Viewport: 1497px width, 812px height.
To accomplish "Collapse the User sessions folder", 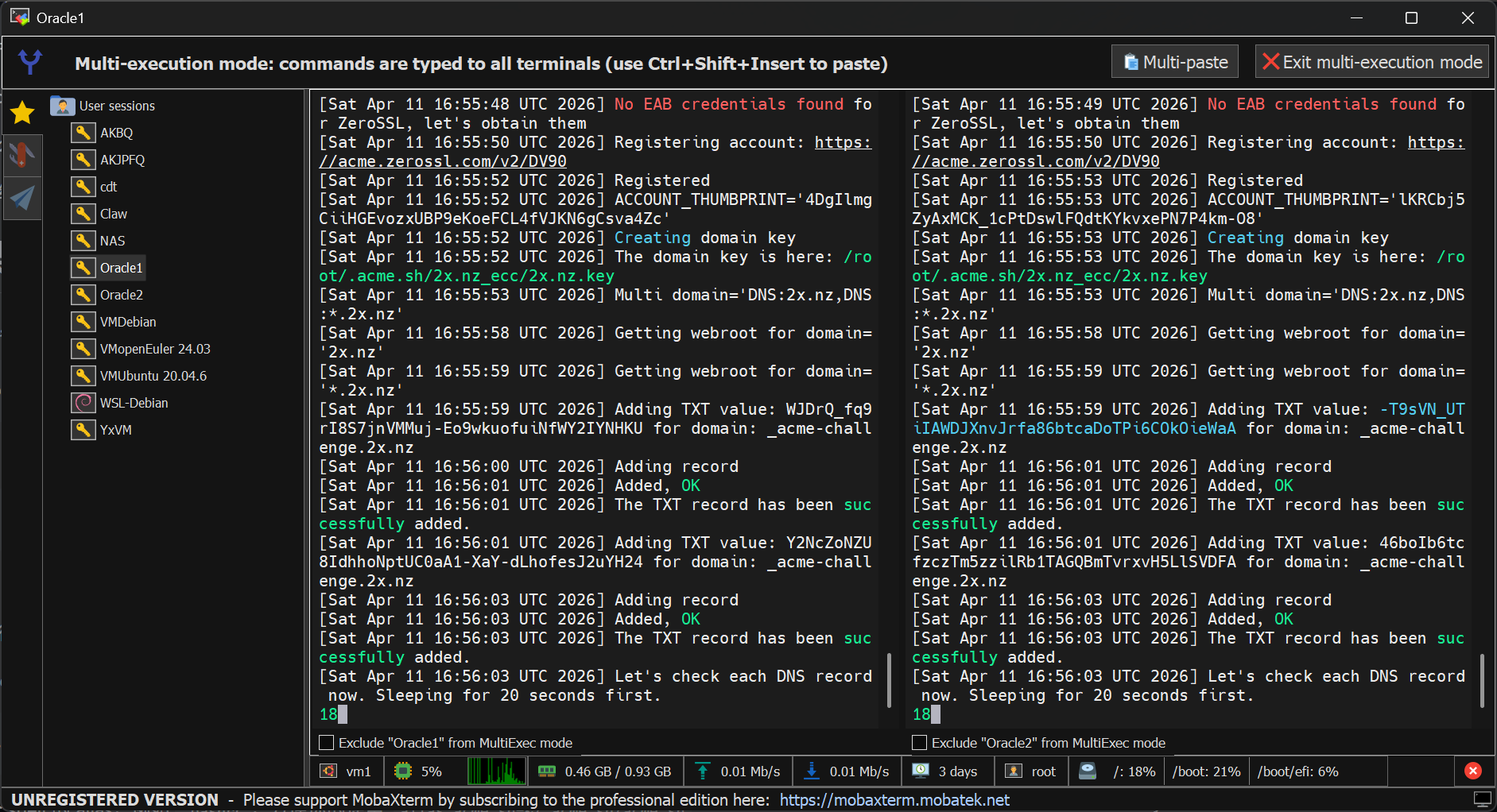I will pos(117,106).
